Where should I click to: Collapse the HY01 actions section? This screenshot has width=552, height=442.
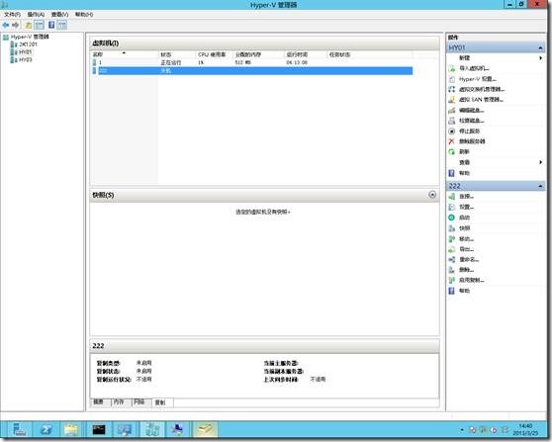540,47
